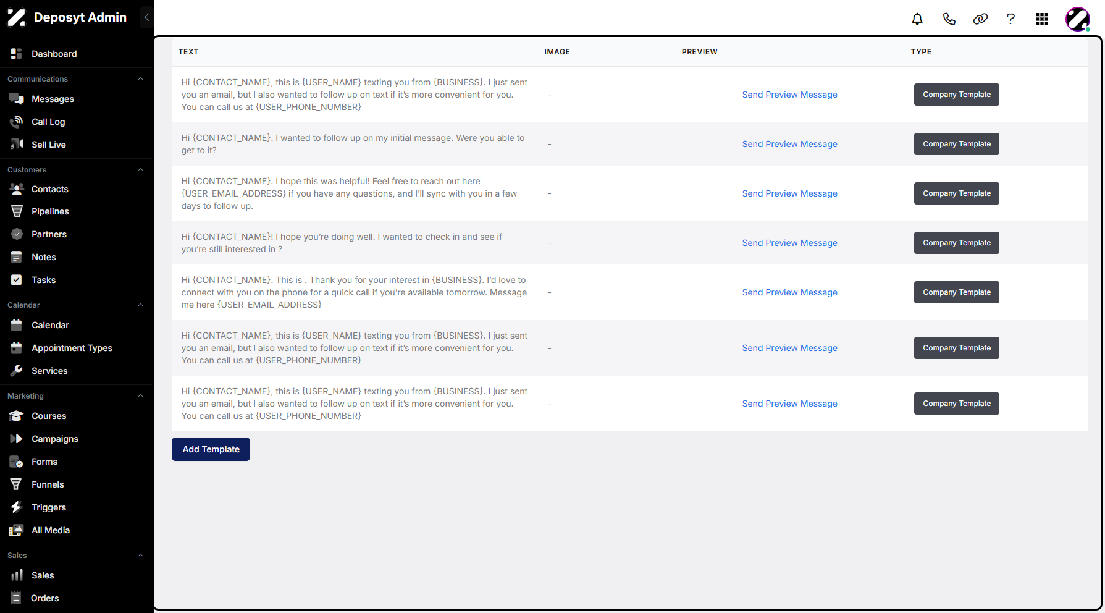Click the Tasks checkmark icon
This screenshot has height=613, width=1105.
17,280
